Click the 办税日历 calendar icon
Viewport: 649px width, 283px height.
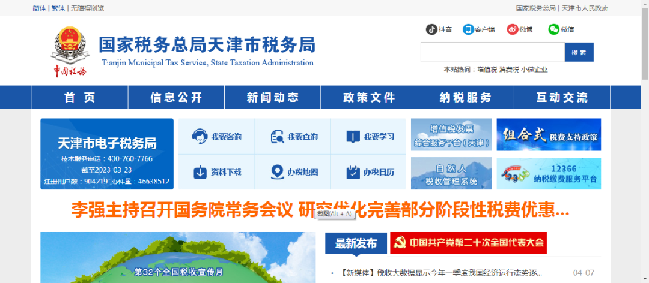pyautogui.click(x=353, y=172)
